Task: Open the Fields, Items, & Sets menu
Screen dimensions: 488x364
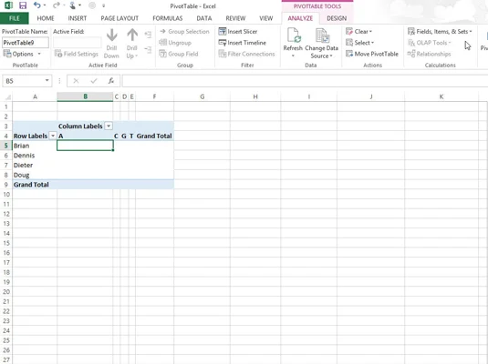Action: point(440,31)
